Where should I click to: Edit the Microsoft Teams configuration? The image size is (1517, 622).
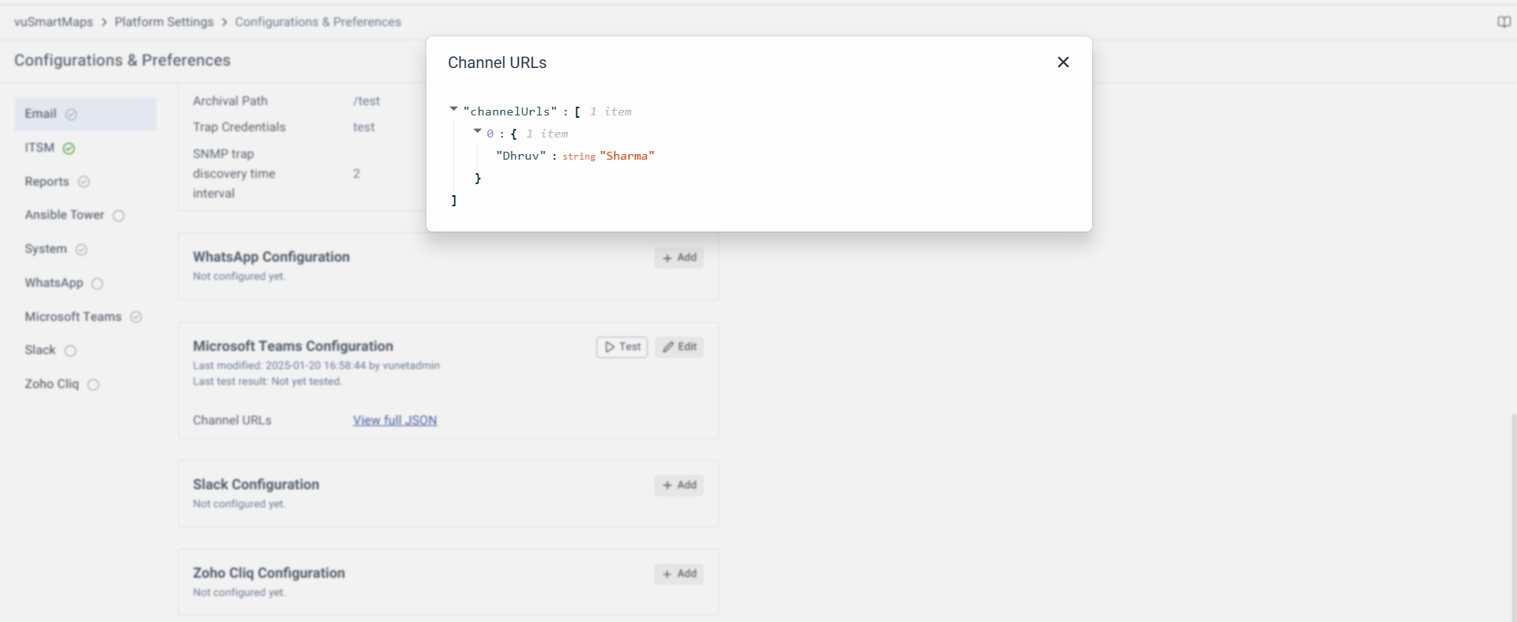679,347
